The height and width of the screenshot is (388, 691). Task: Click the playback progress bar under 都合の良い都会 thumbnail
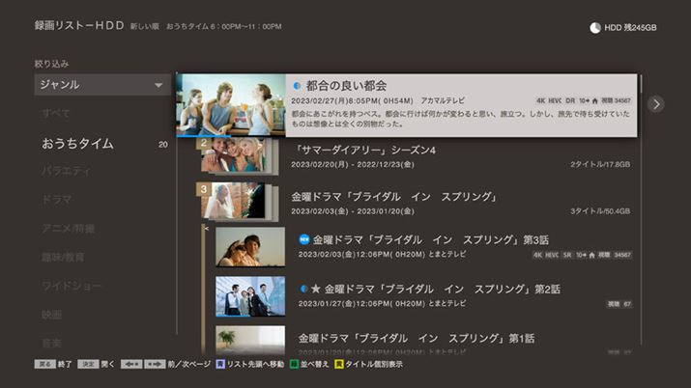click(231, 136)
